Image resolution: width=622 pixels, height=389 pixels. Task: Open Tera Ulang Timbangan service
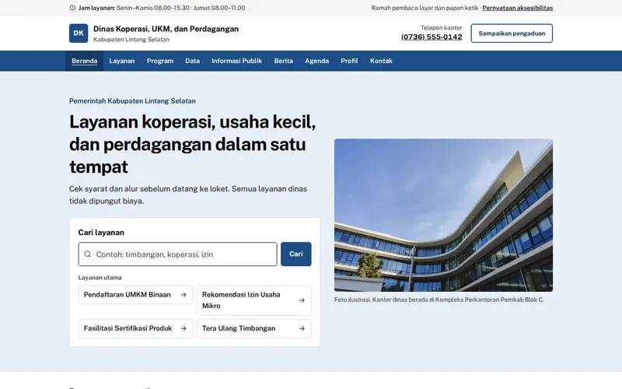[x=254, y=328]
